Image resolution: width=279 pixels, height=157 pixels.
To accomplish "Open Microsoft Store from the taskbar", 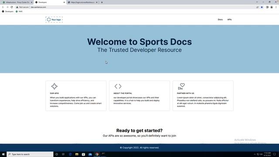I will point(83,154).
